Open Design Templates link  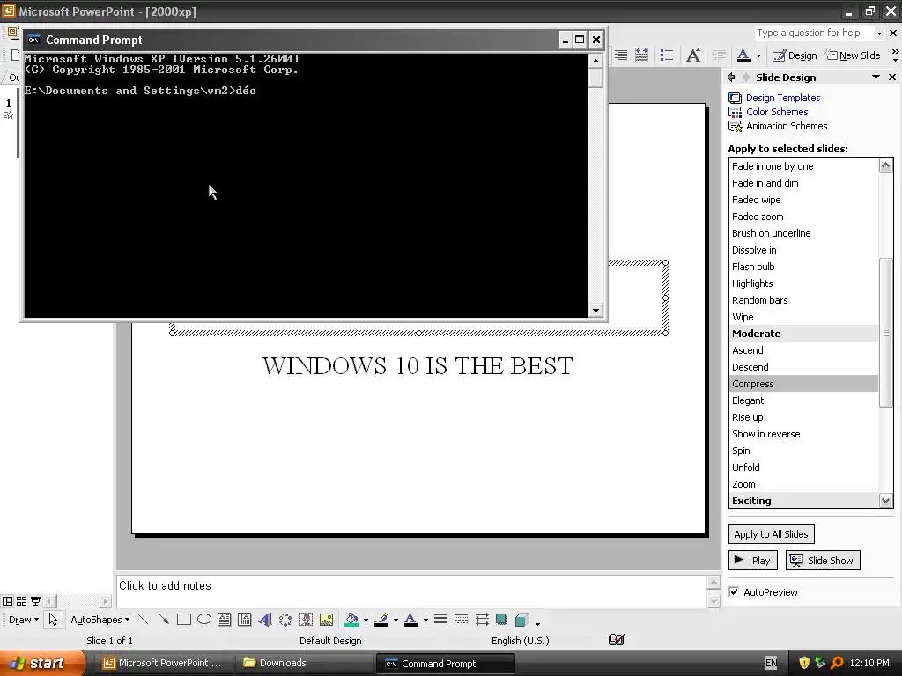point(783,98)
